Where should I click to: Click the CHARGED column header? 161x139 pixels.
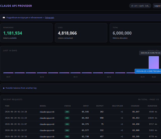135,106
